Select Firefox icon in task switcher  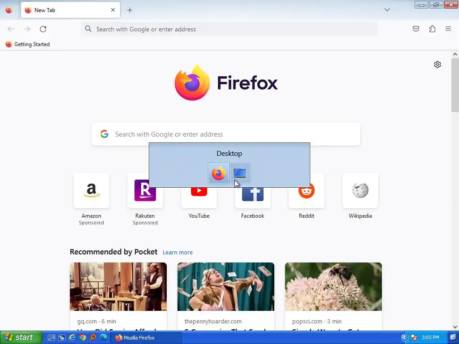[219, 173]
